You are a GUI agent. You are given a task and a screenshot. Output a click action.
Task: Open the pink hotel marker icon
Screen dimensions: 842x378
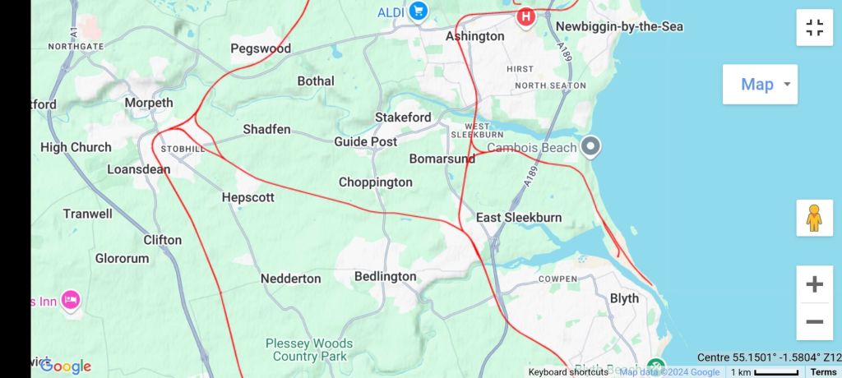71,301
